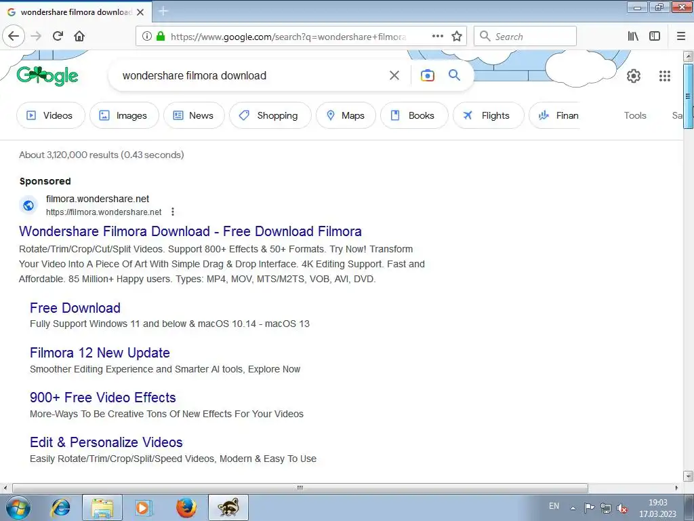Screen dimensions: 694x521
Task: Switch to Finance results chip
Action: [x=554, y=115]
